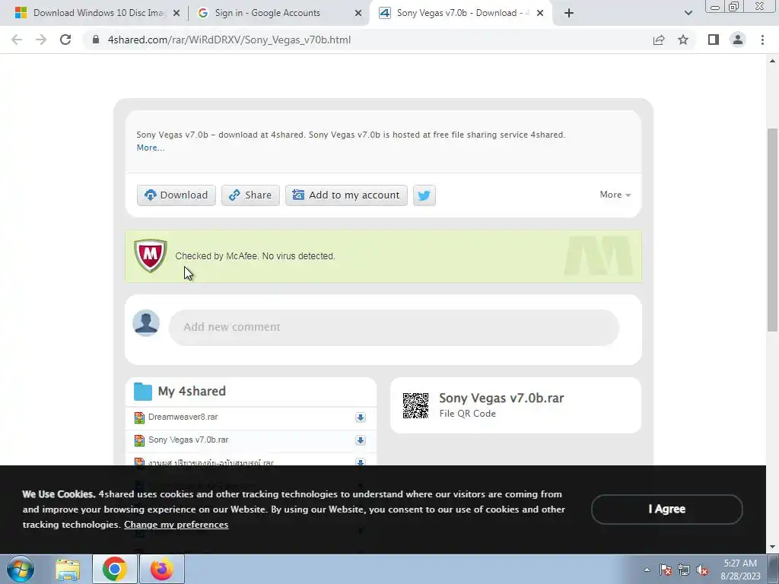Click Chrome taskbar icon

point(115,569)
